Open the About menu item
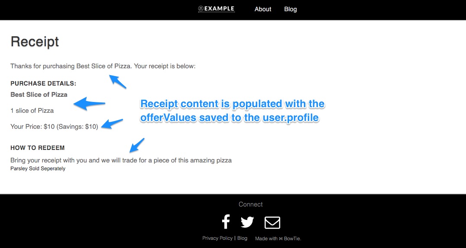 263,9
